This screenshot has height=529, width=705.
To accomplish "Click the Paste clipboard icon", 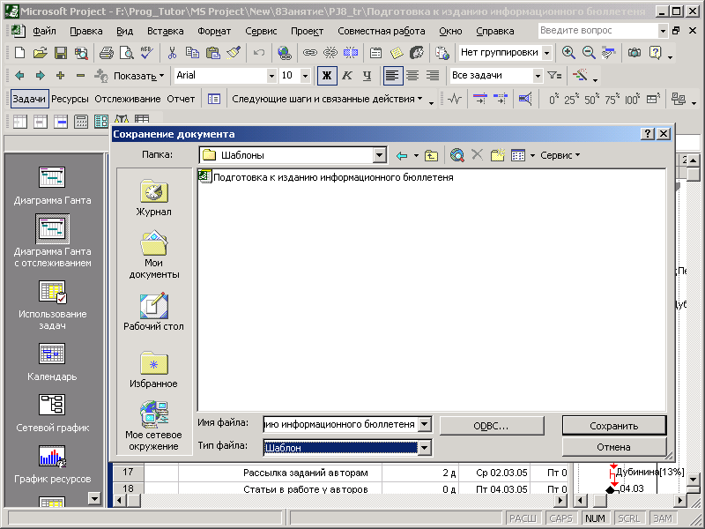I will click(212, 53).
